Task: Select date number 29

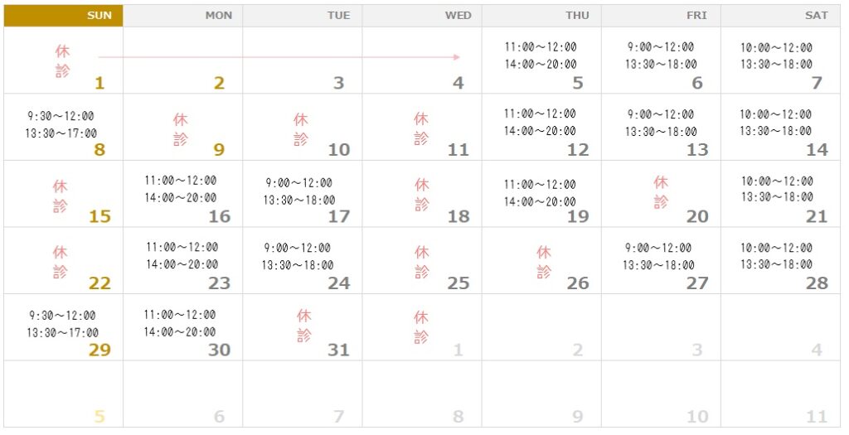Action: (x=99, y=350)
